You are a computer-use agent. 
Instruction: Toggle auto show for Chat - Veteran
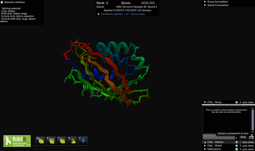[x=241, y=142]
